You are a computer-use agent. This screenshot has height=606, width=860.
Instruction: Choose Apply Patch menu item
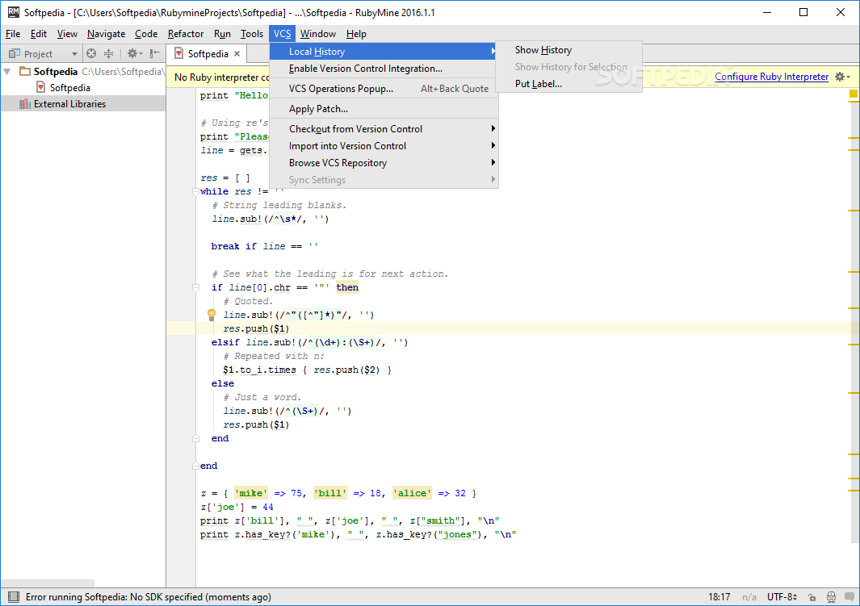[384, 109]
